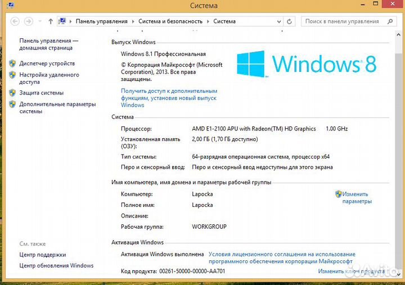This screenshot has width=405, height=285.
Task: Open 'Система и безопасность' breadcrumb
Action: tap(170, 21)
